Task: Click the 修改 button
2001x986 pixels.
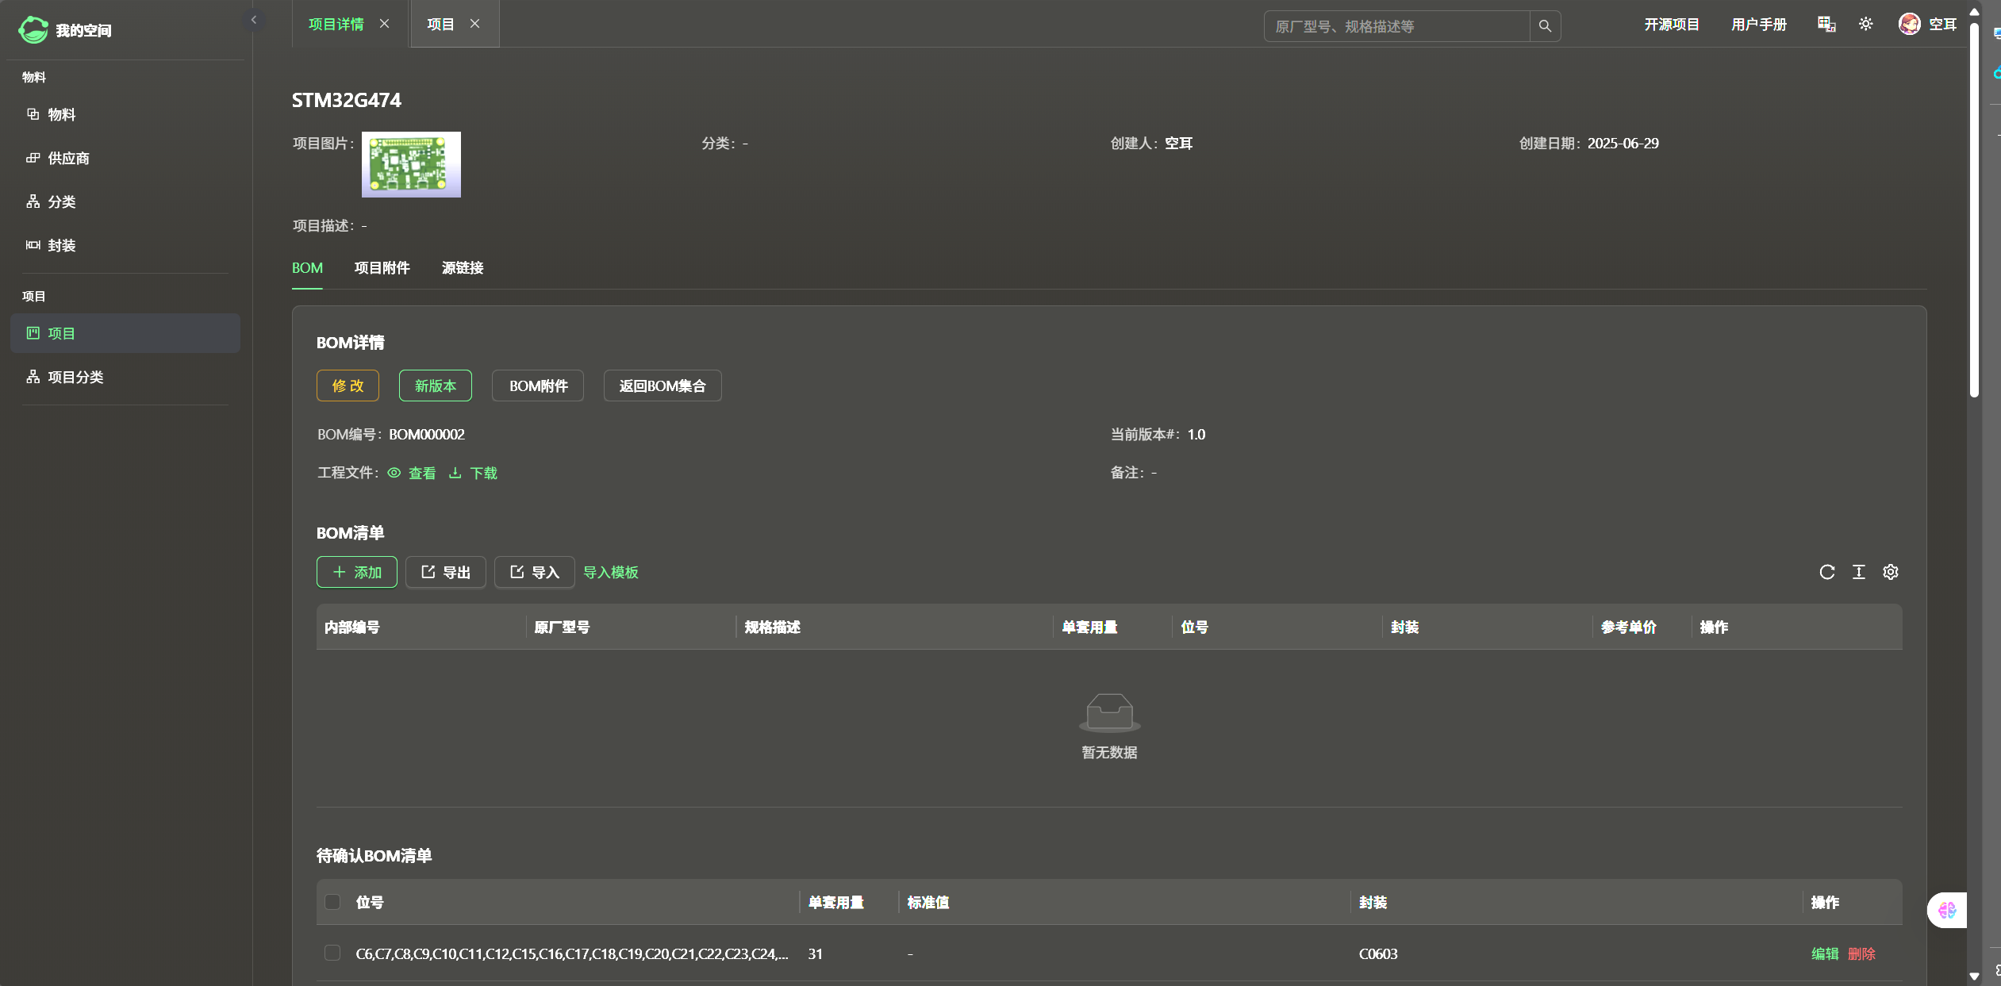Action: pyautogui.click(x=348, y=386)
